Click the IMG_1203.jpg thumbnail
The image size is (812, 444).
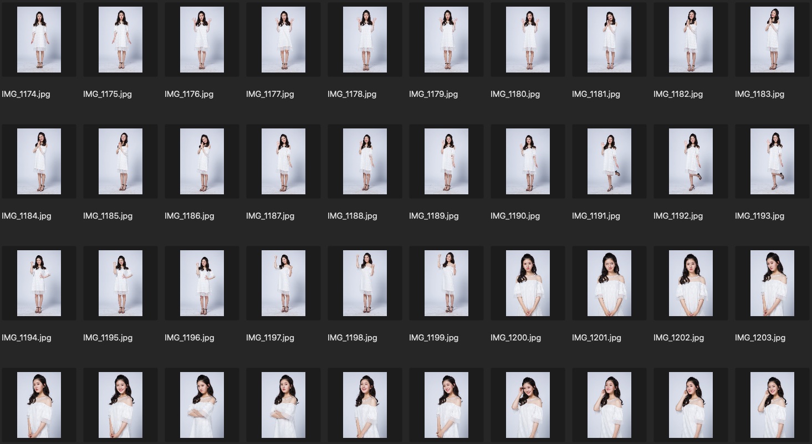click(772, 283)
